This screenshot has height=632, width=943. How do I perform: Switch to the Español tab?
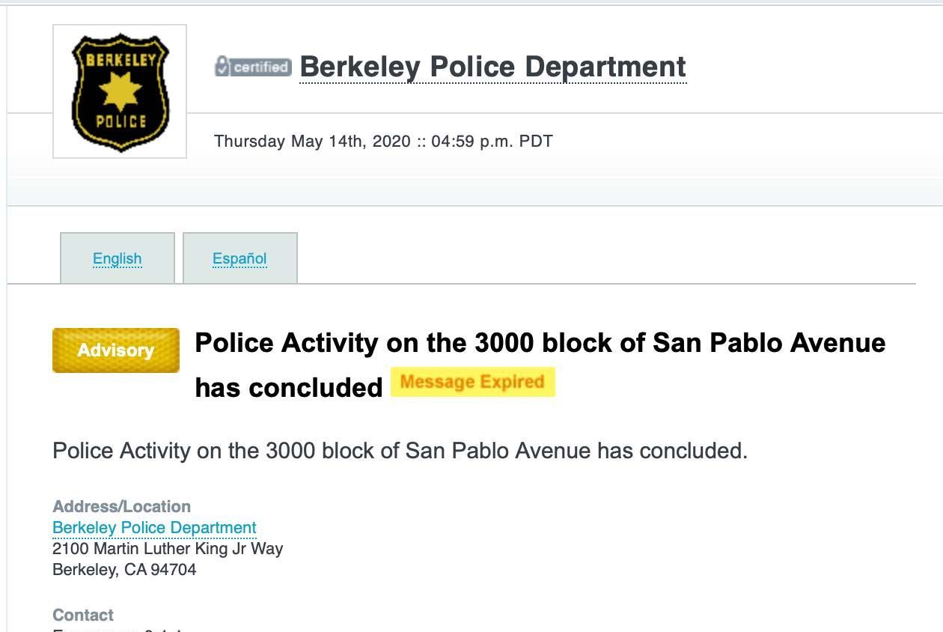click(x=240, y=258)
